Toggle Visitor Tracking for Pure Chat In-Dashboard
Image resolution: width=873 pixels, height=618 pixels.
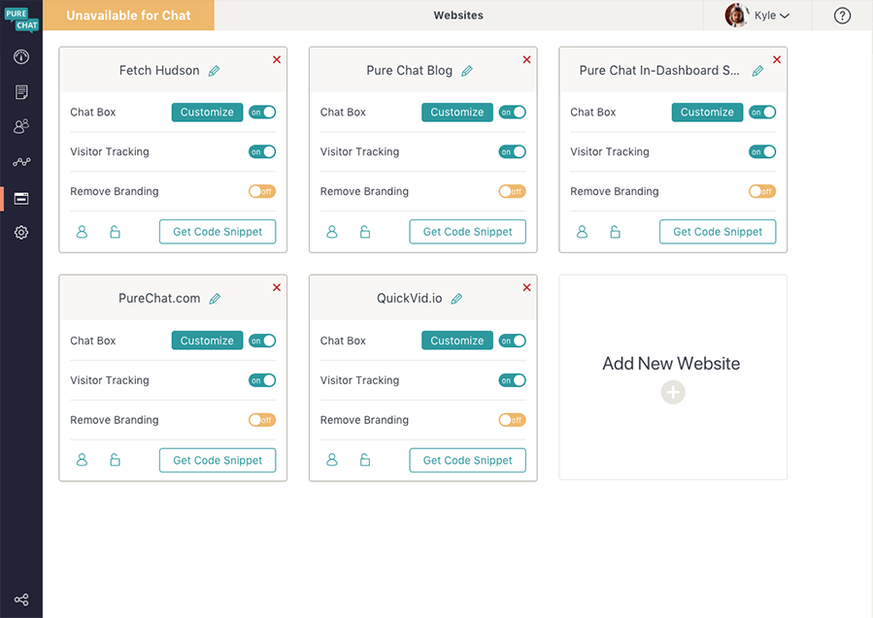[762, 152]
